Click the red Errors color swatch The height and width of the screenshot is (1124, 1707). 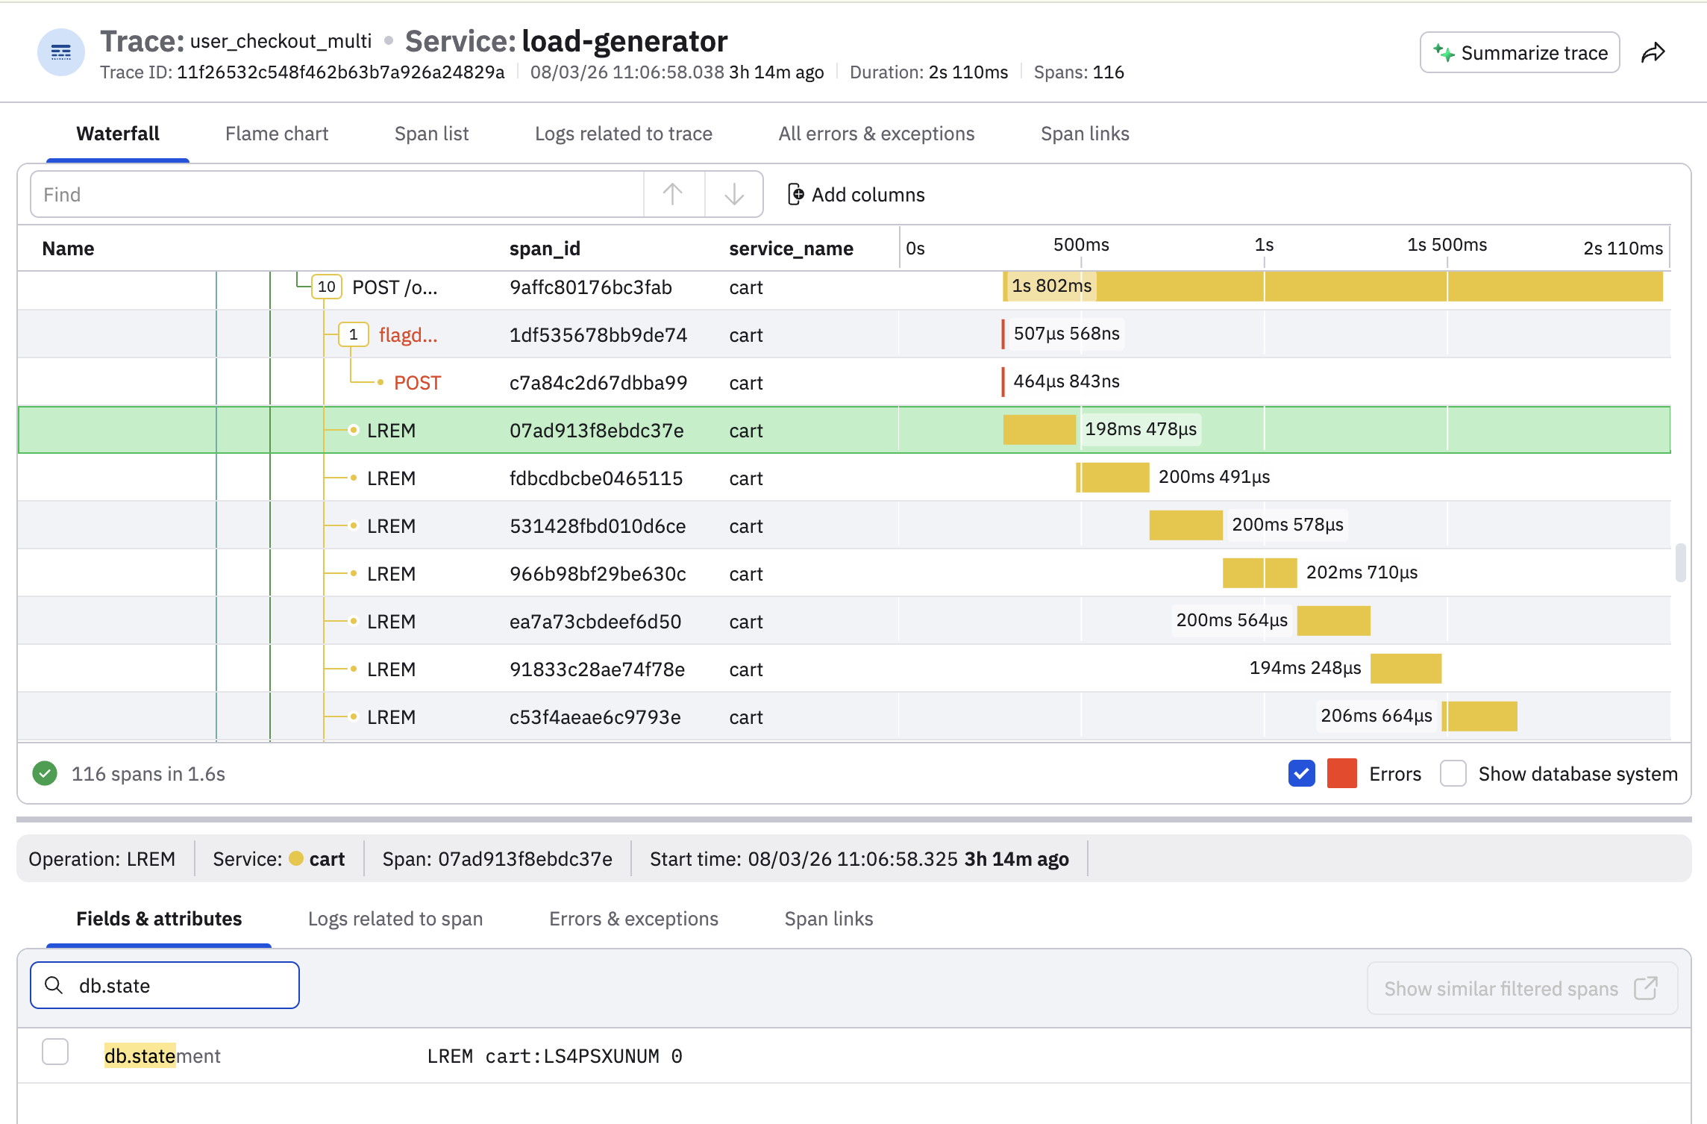tap(1342, 774)
